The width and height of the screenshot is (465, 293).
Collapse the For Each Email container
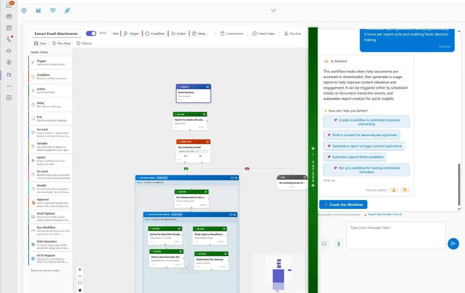click(x=232, y=178)
